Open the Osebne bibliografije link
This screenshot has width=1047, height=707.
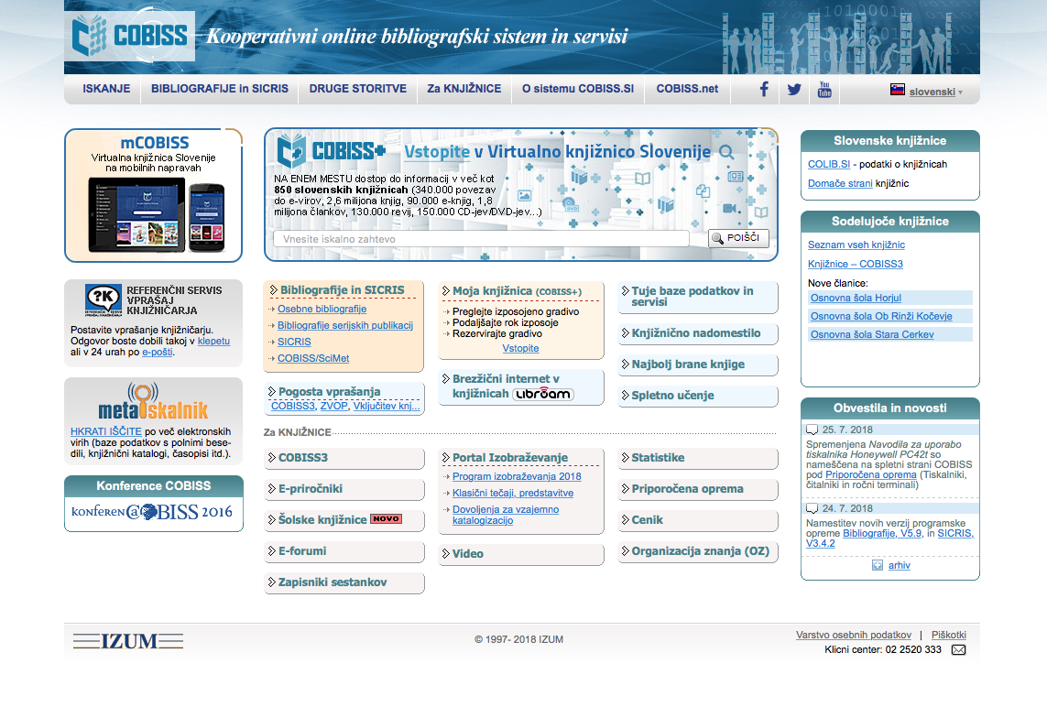[322, 309]
